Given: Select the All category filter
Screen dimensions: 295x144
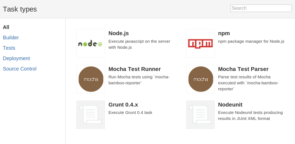Looking at the screenshot, I should coord(6,27).
